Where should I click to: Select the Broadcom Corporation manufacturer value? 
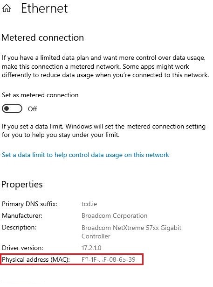point(115,215)
